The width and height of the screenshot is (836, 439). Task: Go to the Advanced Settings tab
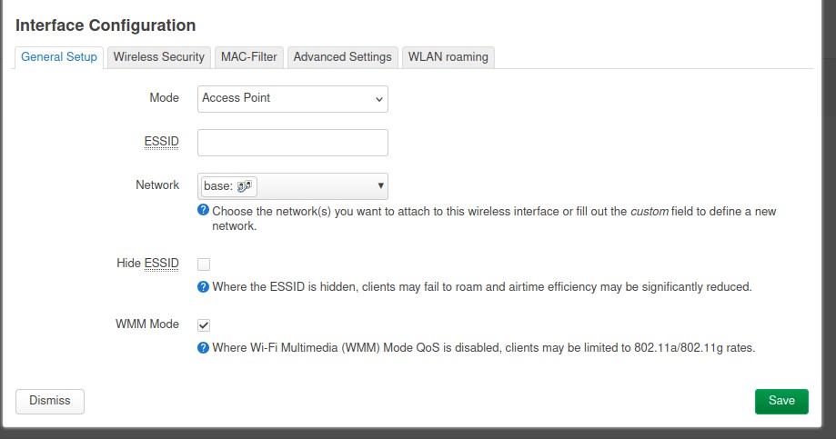pos(342,57)
